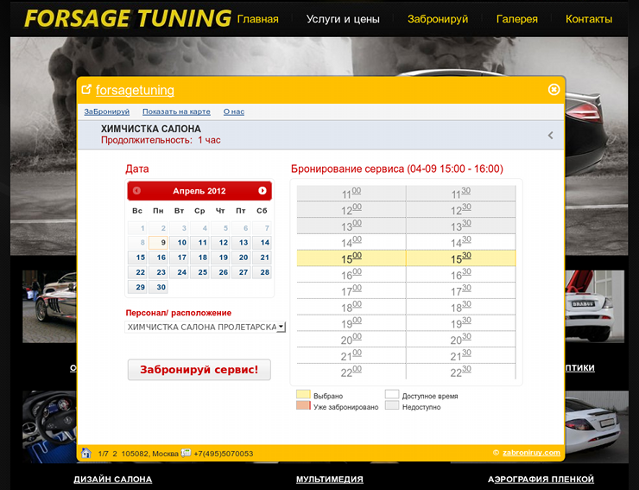Click the unavailable 11:00 time slot
Viewport: 639px width, 490px height.
351,194
